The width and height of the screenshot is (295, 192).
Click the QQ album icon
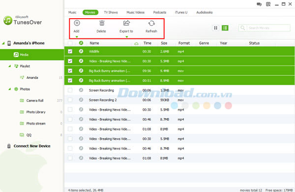coord(22,135)
